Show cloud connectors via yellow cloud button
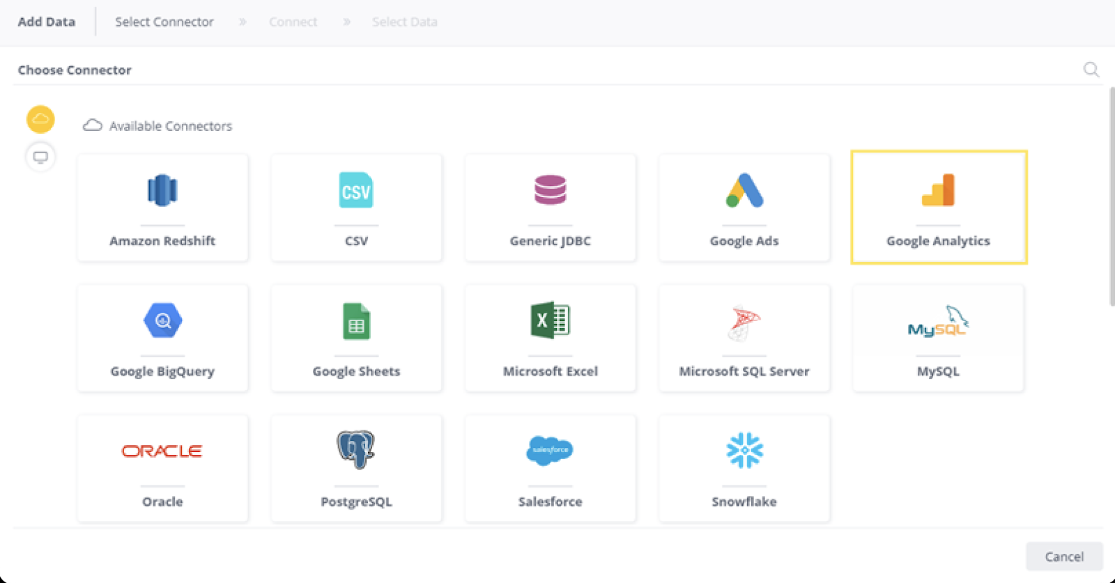 coord(40,119)
